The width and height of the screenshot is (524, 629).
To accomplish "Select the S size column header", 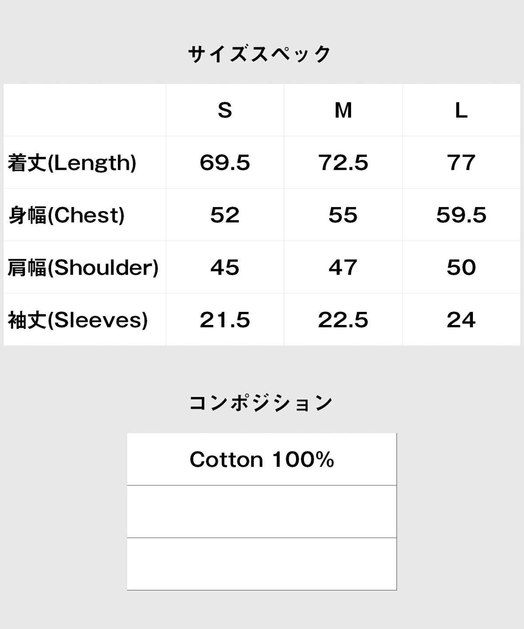I will pos(225,110).
